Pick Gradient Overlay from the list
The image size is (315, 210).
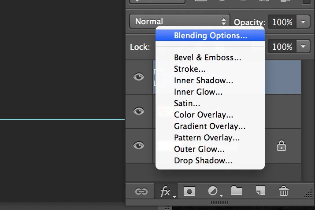point(210,126)
